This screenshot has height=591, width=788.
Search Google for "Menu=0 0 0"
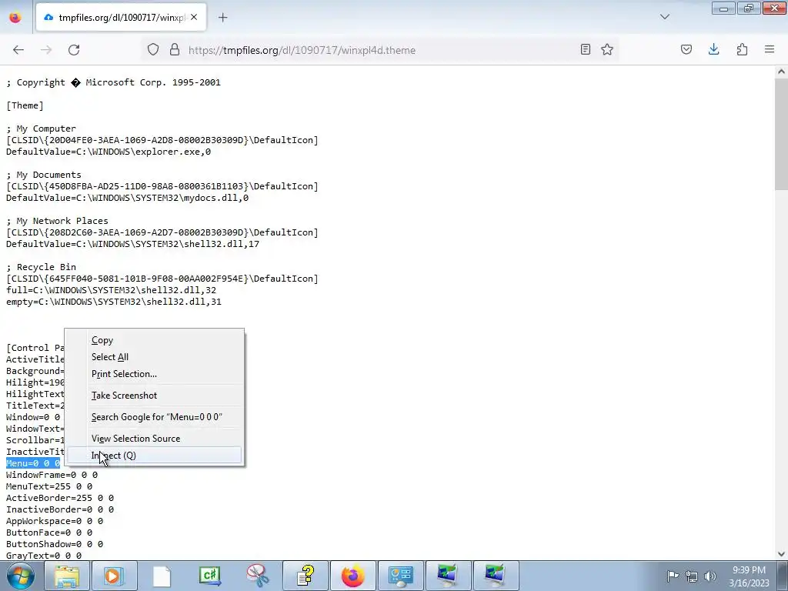[x=154, y=417]
